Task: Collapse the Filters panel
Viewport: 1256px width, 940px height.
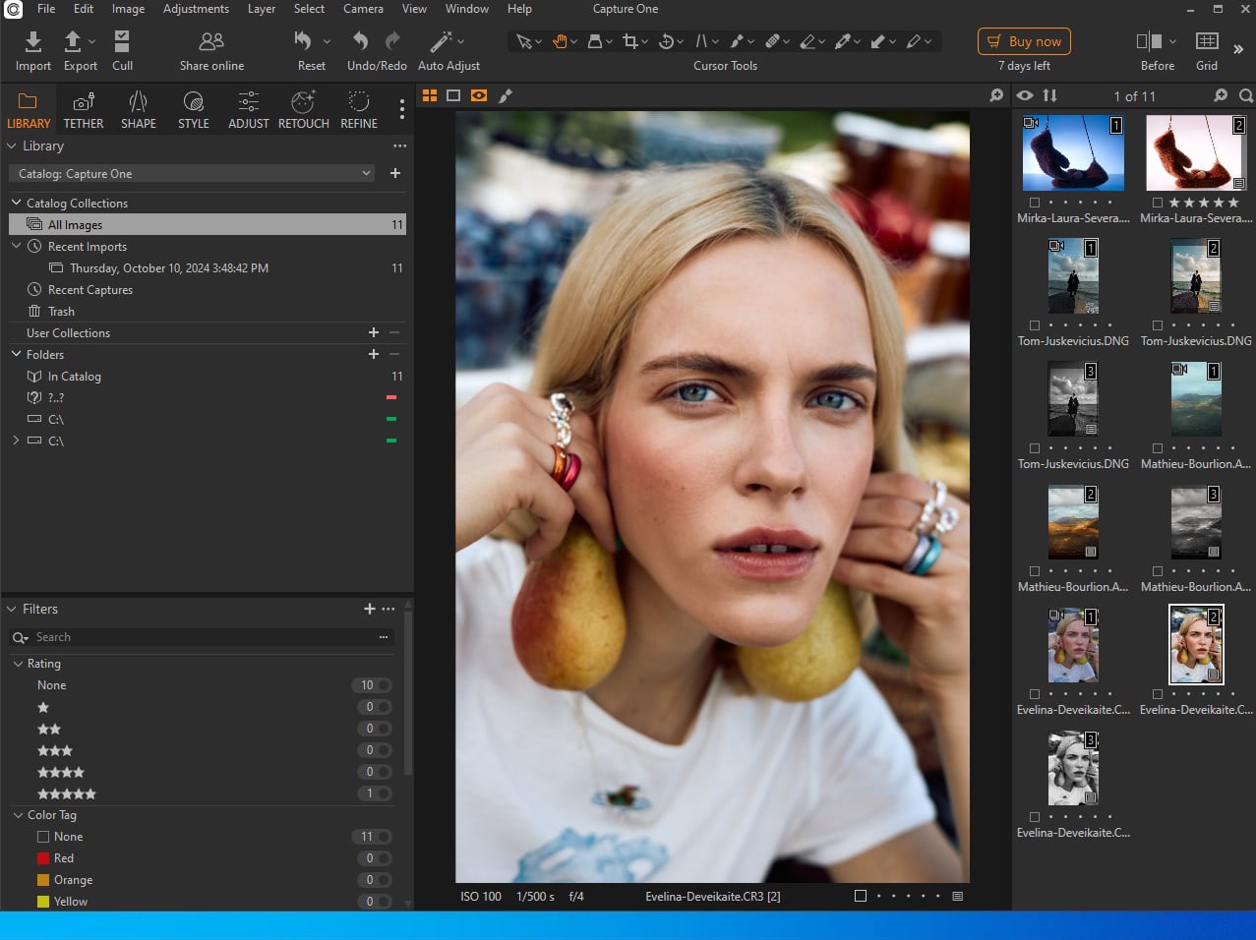Action: tap(12, 609)
